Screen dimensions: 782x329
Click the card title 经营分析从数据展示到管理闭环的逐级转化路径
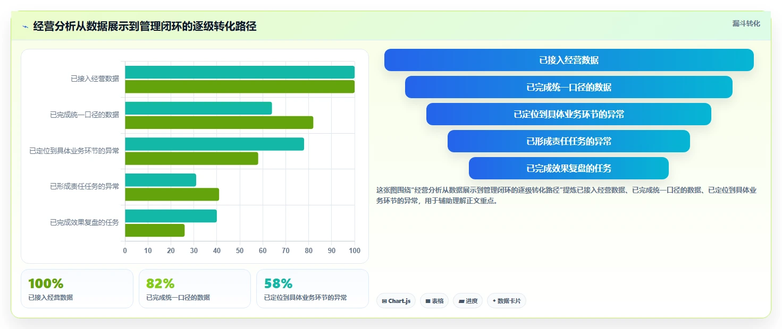tap(145, 26)
